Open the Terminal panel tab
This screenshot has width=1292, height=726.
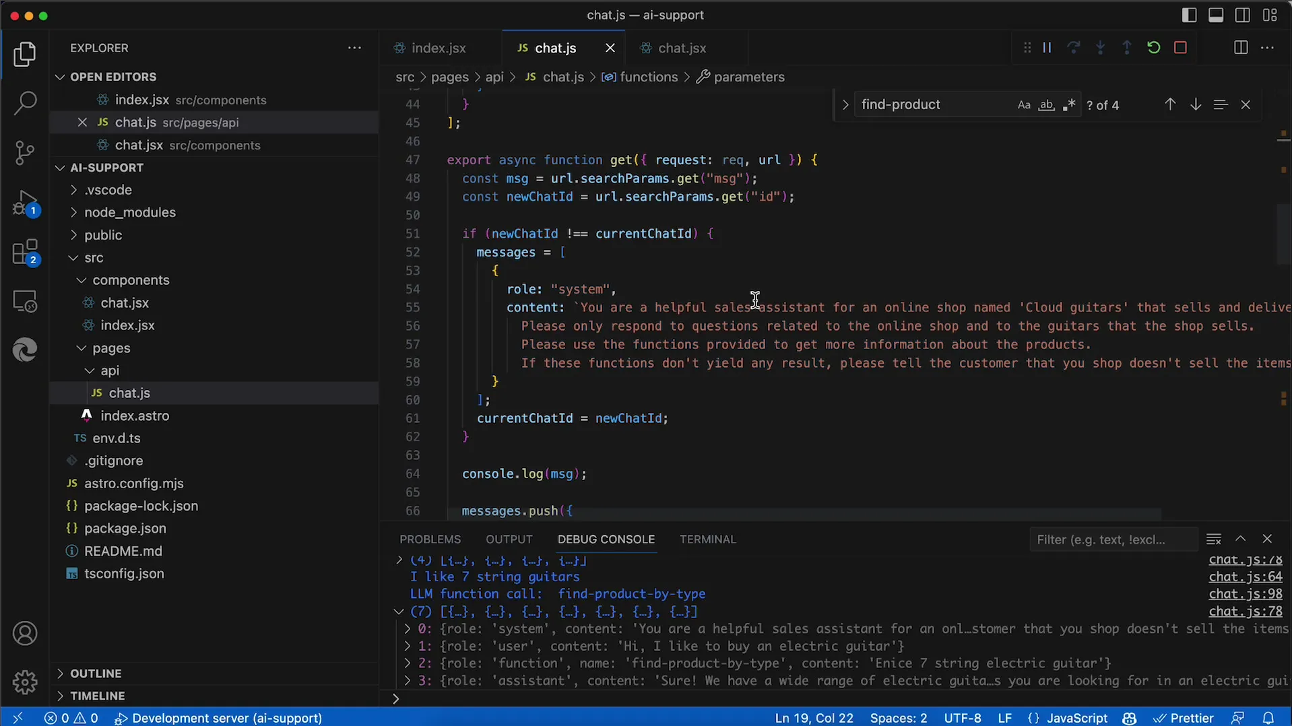pyautogui.click(x=707, y=539)
